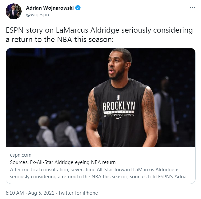Open the Adrian Wojnarowski display name
This screenshot has width=201, height=199.
pos(50,8)
